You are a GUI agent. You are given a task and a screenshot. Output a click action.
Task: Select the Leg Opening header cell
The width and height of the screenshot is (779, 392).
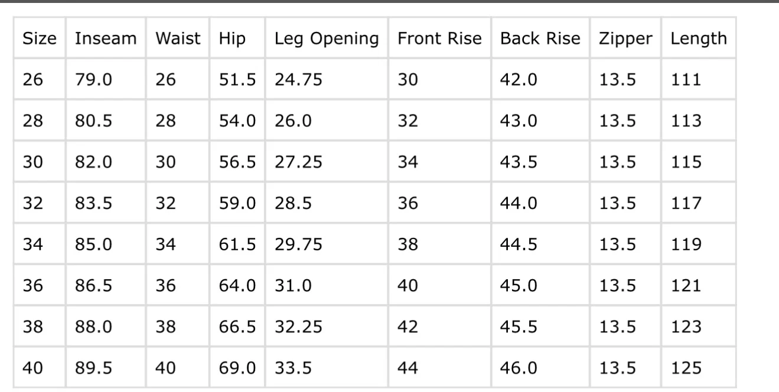pyautogui.click(x=327, y=39)
